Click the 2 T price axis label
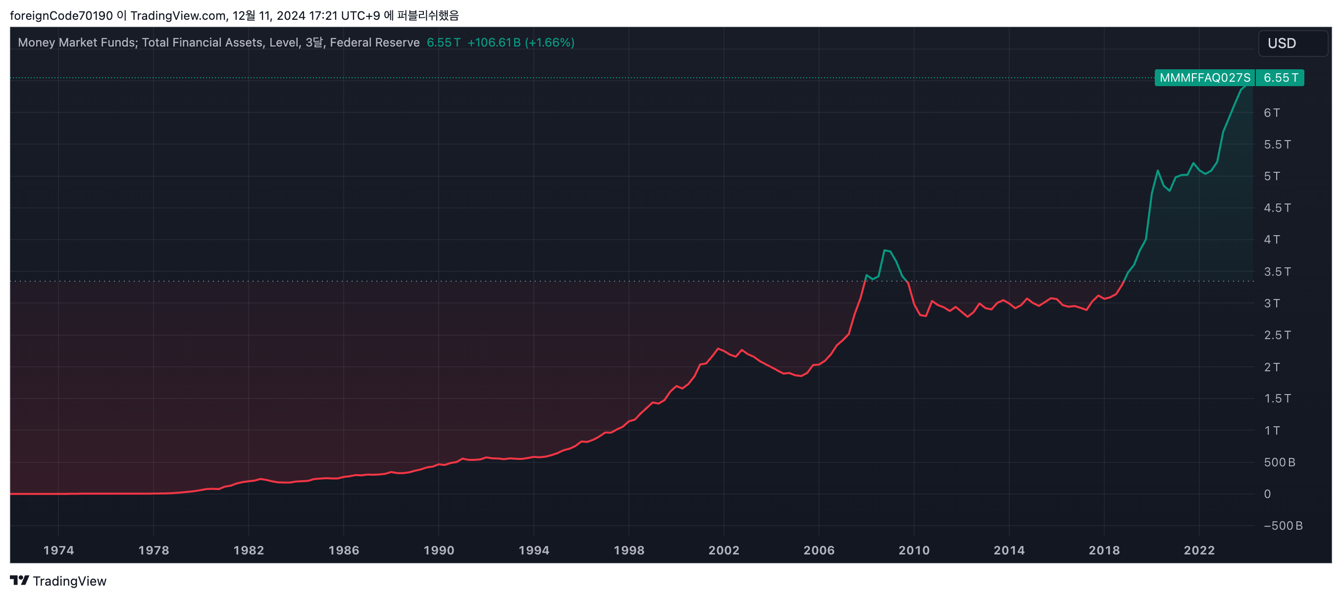This screenshot has width=1342, height=598. (1272, 367)
